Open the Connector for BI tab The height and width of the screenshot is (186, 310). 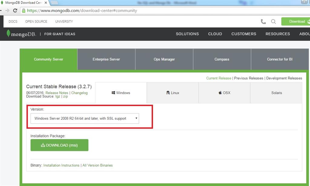point(279,59)
